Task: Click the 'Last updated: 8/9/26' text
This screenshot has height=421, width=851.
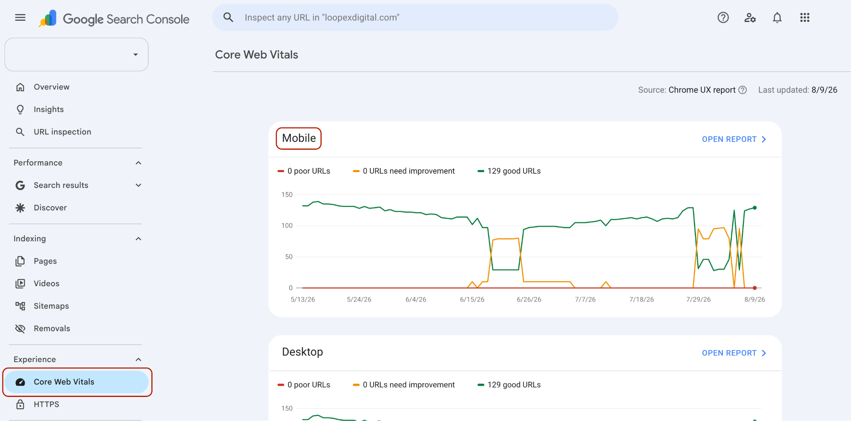Action: (797, 90)
